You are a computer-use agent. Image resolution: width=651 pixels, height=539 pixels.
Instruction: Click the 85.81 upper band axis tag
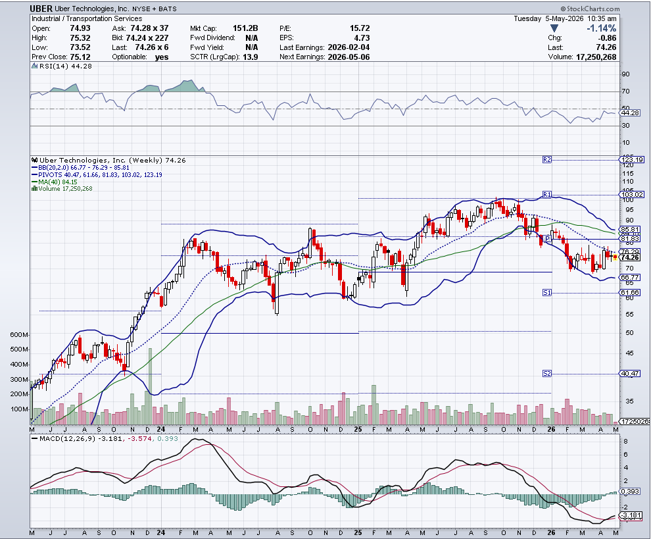click(x=630, y=230)
